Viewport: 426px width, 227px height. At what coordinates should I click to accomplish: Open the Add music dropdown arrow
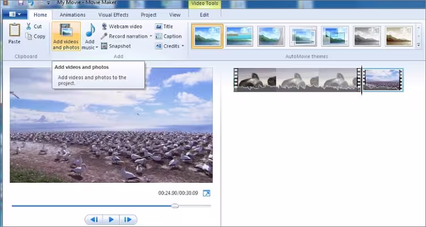click(97, 48)
